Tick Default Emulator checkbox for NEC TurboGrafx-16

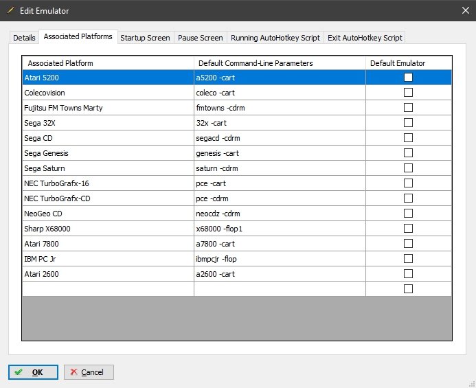point(408,183)
